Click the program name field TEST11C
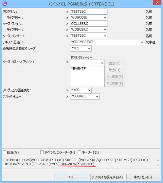This screenshot has height=183, width=163. click(x=89, y=12)
